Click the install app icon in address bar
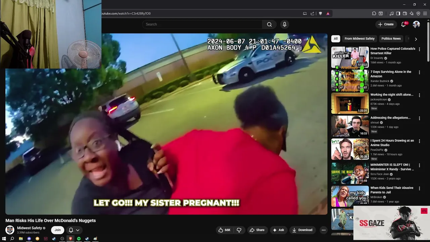The image size is (430, 242). [305, 13]
